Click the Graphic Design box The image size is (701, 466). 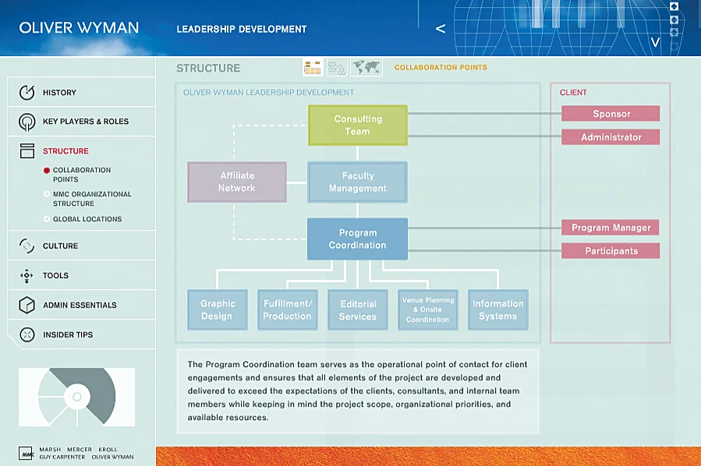218,309
